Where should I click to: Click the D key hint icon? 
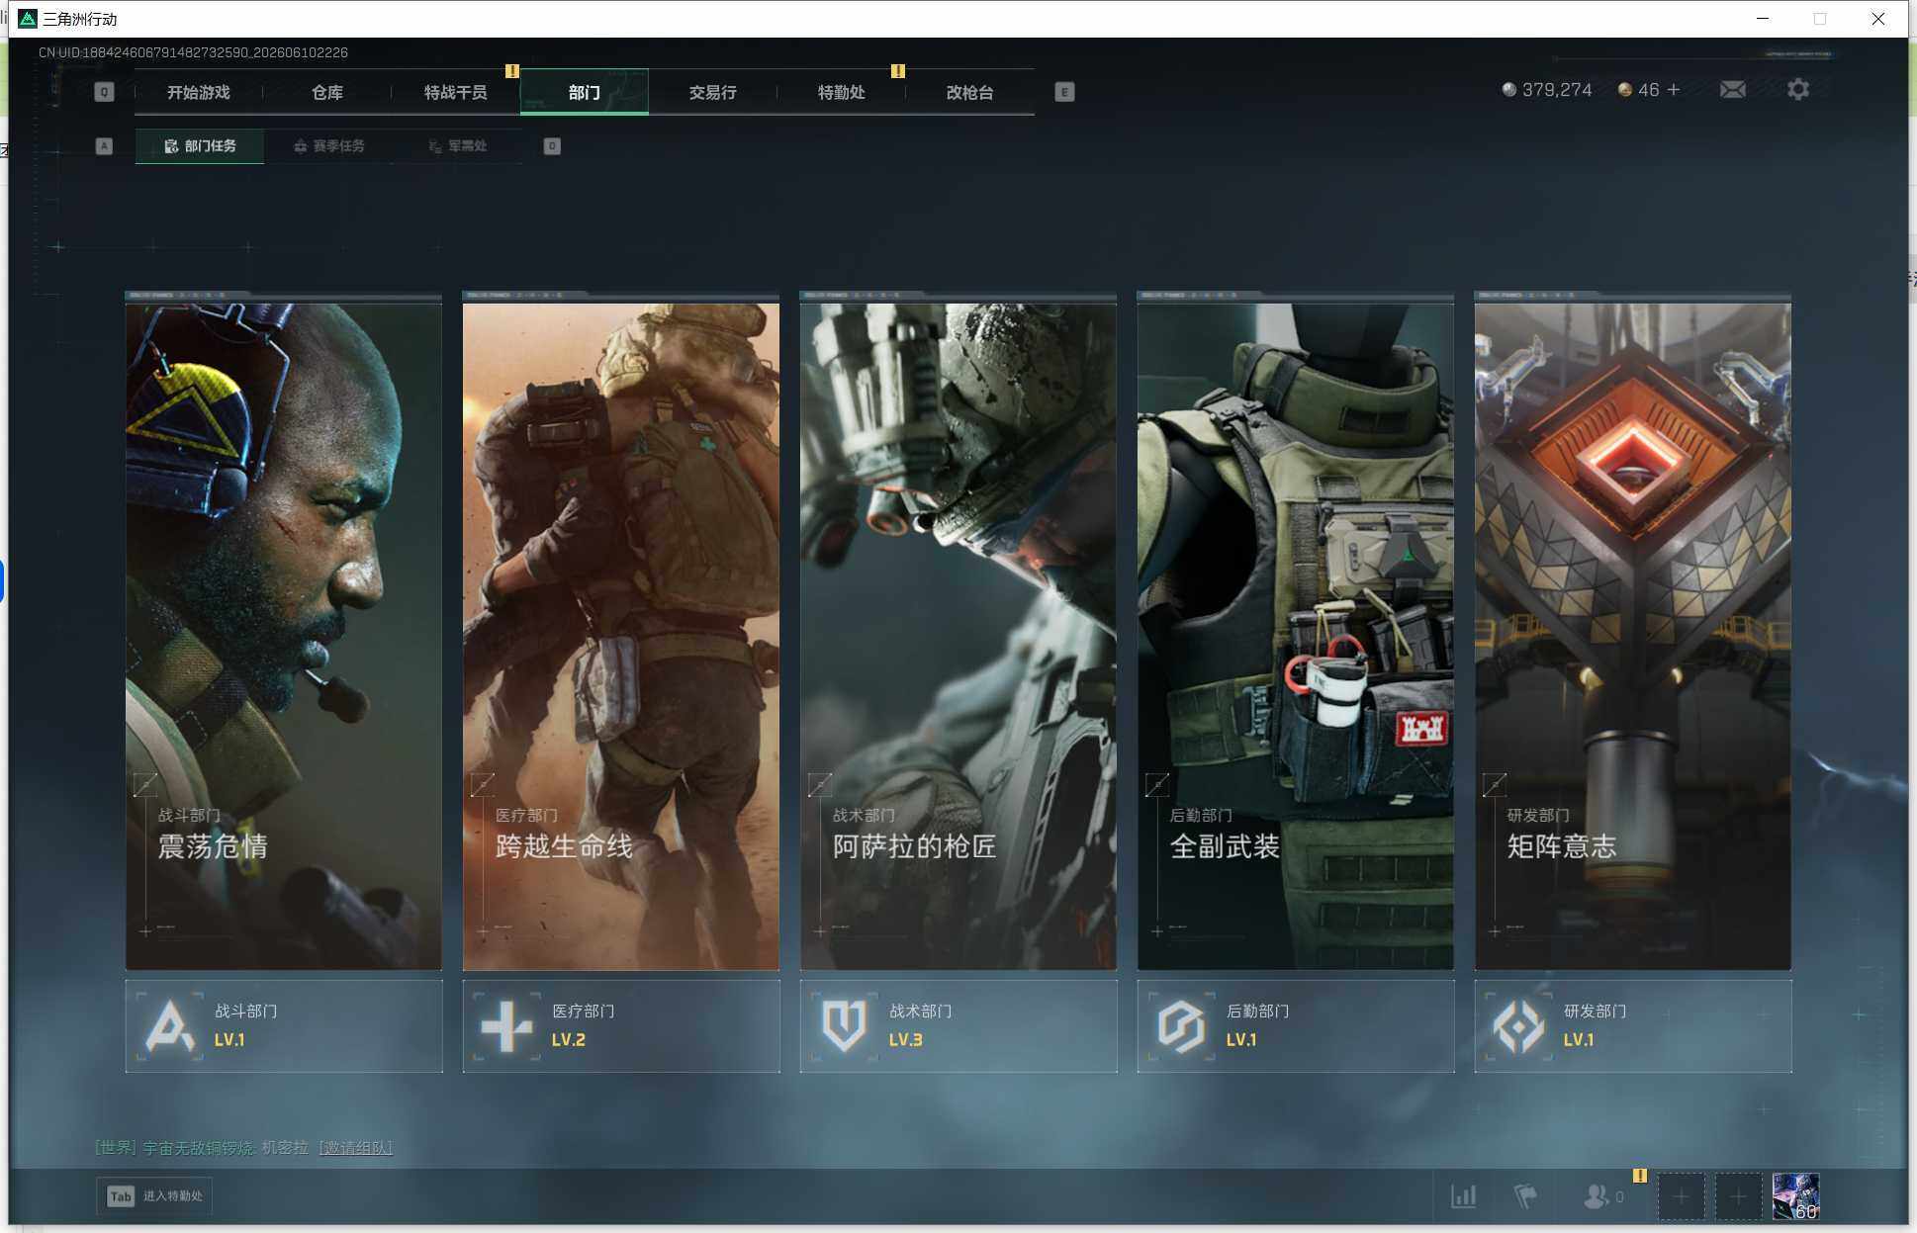click(x=552, y=146)
